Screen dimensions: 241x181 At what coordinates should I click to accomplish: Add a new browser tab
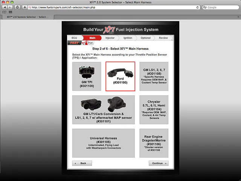click(238, 17)
